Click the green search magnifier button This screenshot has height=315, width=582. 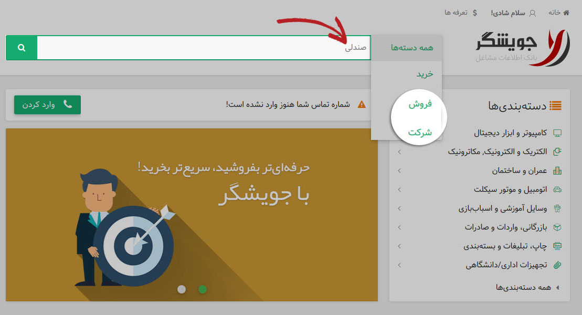click(22, 48)
